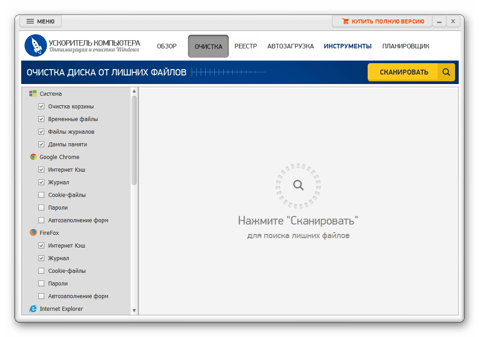Switch to the ОБЗОР tab
479x337 pixels.
[167, 46]
